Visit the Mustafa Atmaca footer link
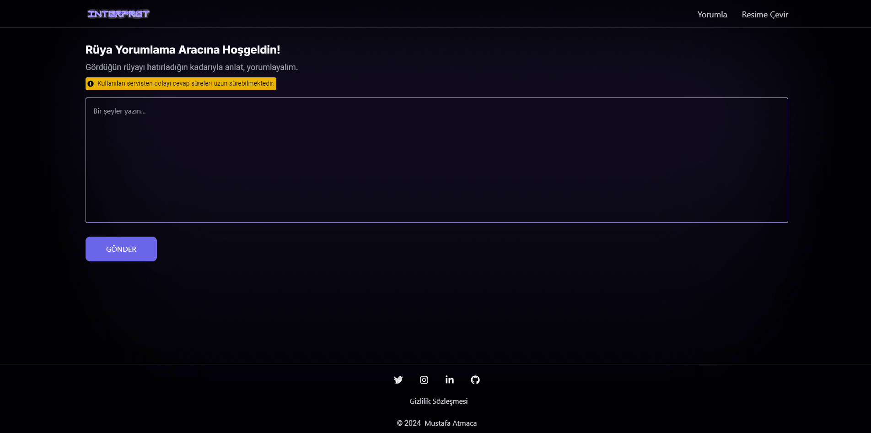 click(451, 423)
